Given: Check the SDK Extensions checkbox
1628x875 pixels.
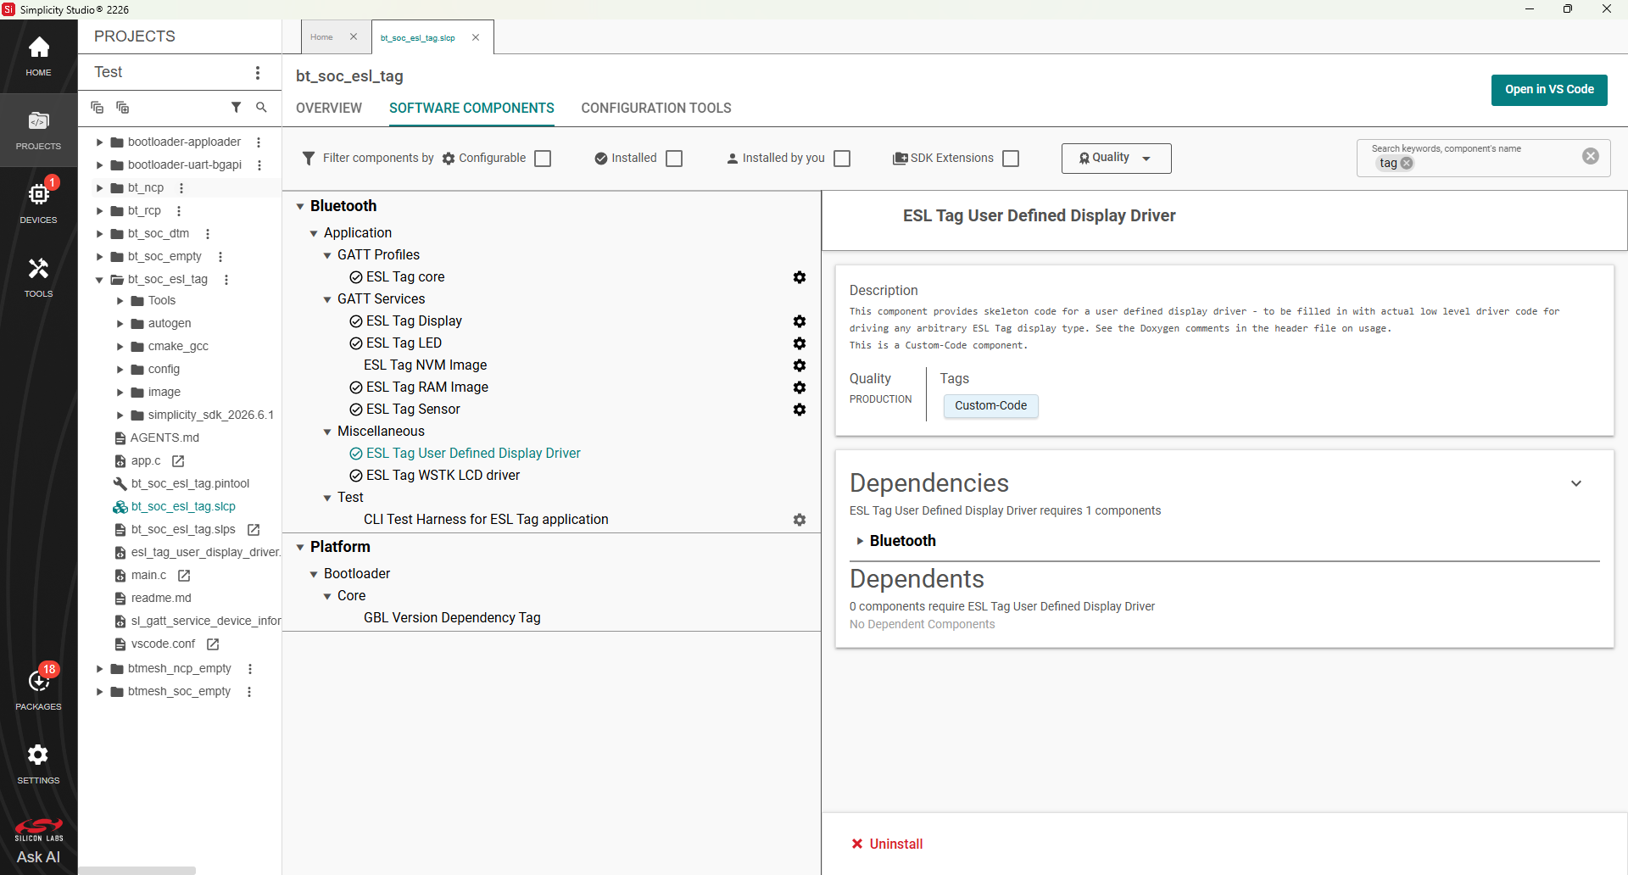Looking at the screenshot, I should 1011,159.
